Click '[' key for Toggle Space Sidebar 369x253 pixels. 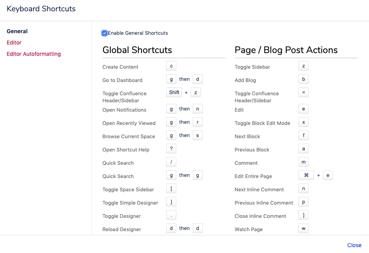[171, 189]
